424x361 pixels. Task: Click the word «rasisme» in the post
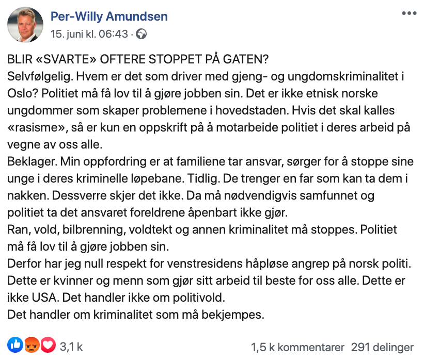click(32, 126)
